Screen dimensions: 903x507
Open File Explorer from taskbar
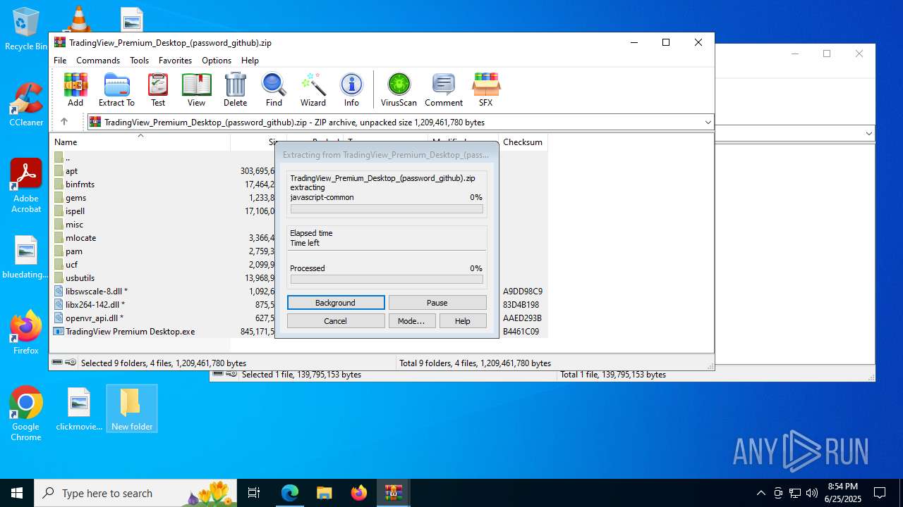tap(324, 493)
